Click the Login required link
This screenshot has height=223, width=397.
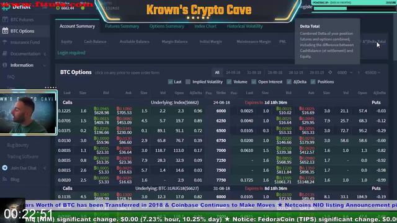click(71, 53)
